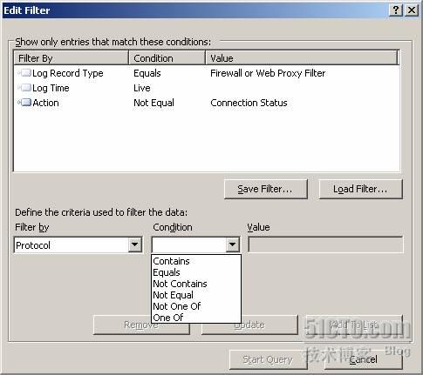423x375 pixels.
Task: Click the Save Filter button
Action: pos(266,189)
